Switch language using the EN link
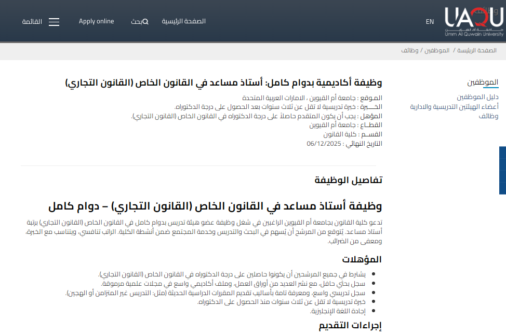 pos(430,22)
